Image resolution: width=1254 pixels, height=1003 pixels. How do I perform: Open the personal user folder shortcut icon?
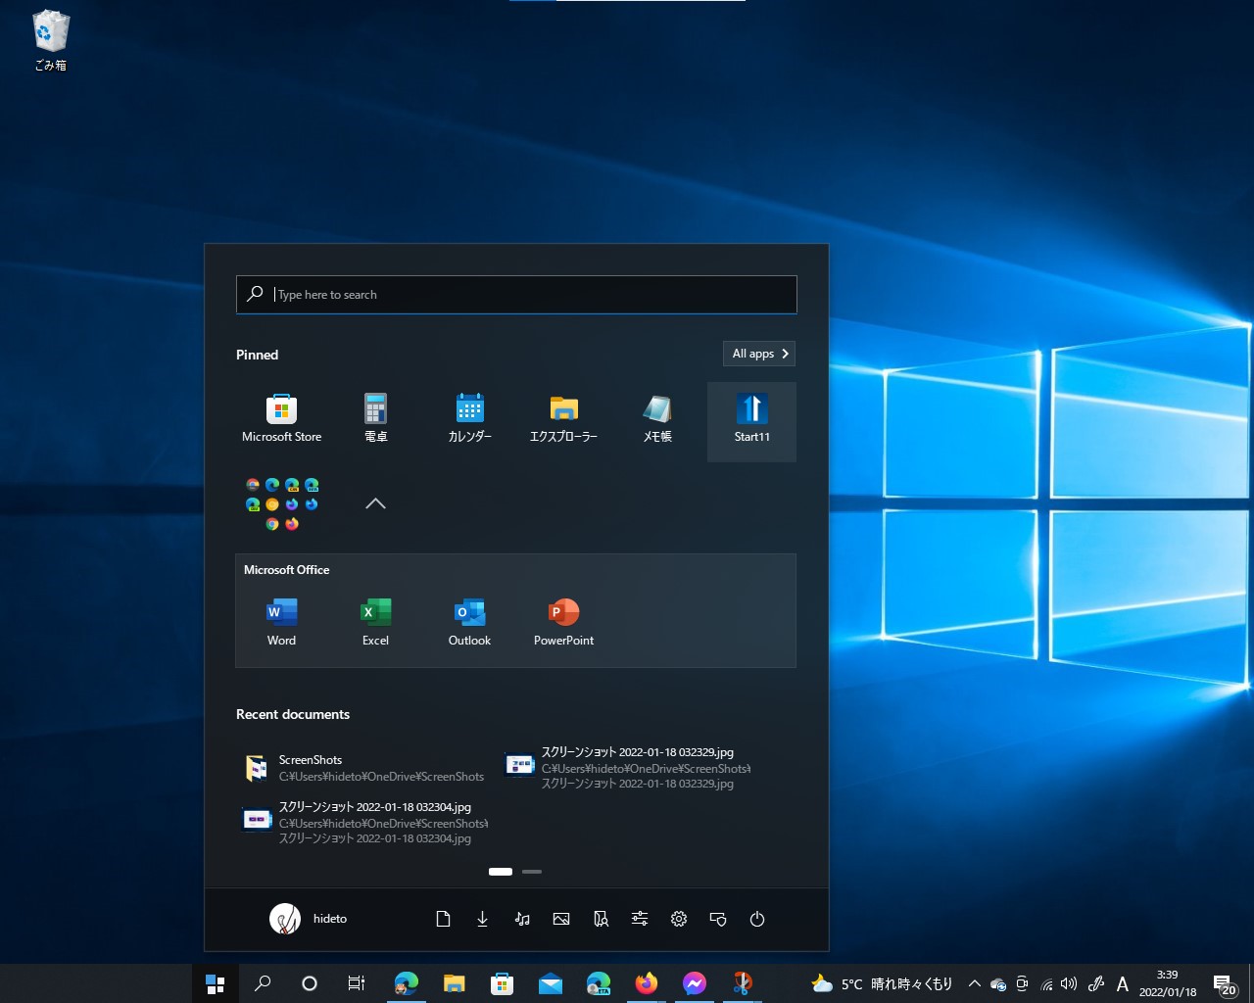coord(601,919)
